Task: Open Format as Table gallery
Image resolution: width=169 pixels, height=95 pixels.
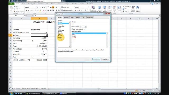Action: pyautogui.click(x=100, y=9)
